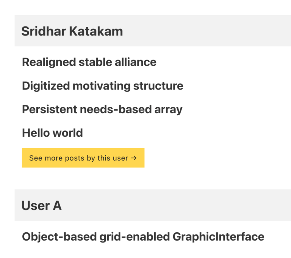Click the word 'Realigned' in first post title
The width and height of the screenshot is (291, 258).
tap(49, 62)
